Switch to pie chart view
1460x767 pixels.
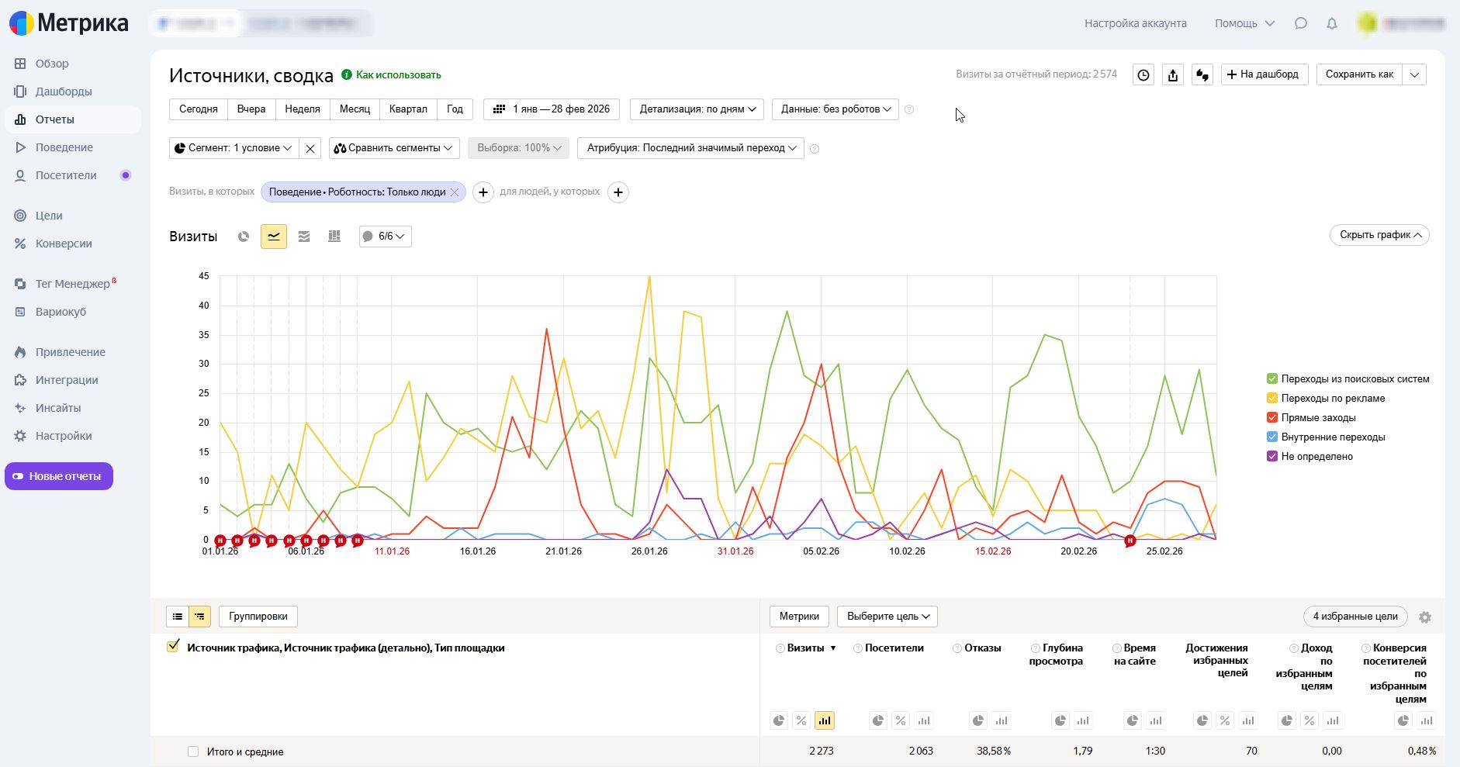point(244,237)
